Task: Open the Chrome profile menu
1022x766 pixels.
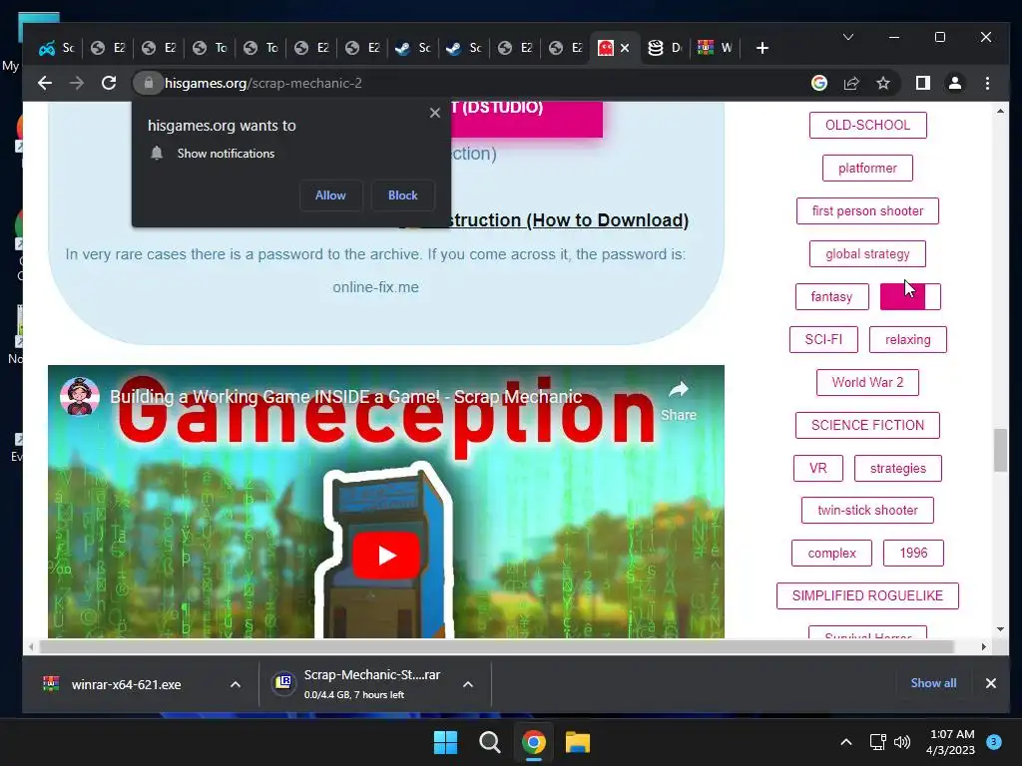Action: (x=955, y=84)
